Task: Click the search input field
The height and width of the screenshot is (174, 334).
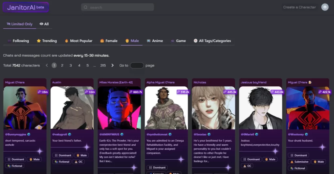Action: 117,7
